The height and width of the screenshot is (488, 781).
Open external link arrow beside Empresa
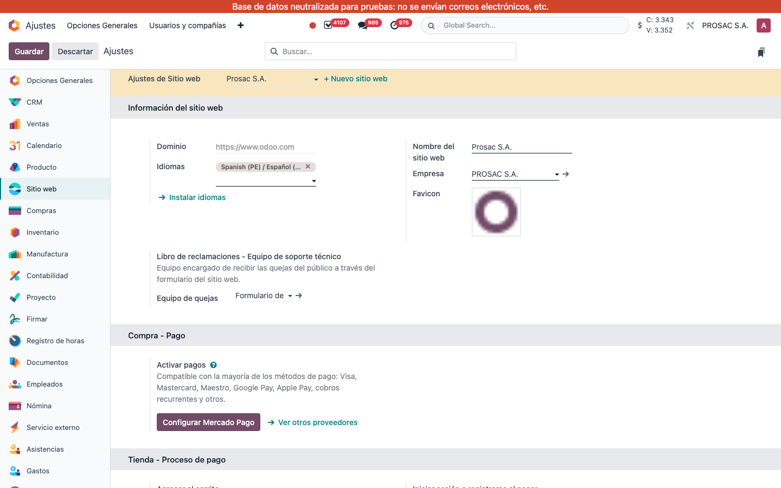[x=566, y=174]
